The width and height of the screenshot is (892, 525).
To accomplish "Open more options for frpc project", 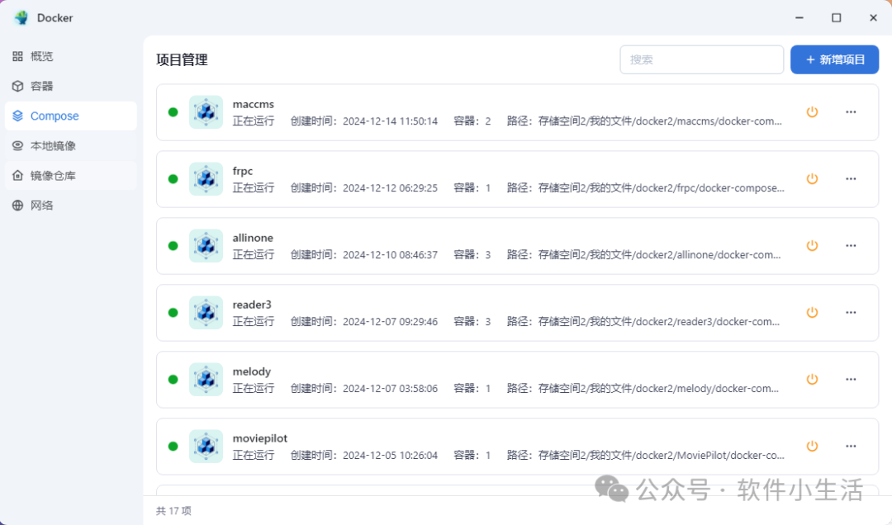I will (x=851, y=178).
